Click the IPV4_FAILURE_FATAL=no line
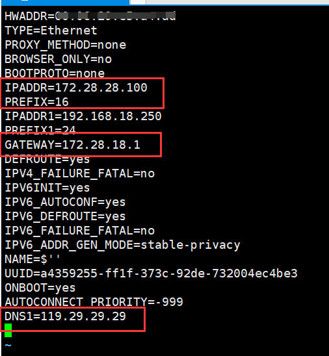Screen dimensions: 329x356 pos(79,173)
